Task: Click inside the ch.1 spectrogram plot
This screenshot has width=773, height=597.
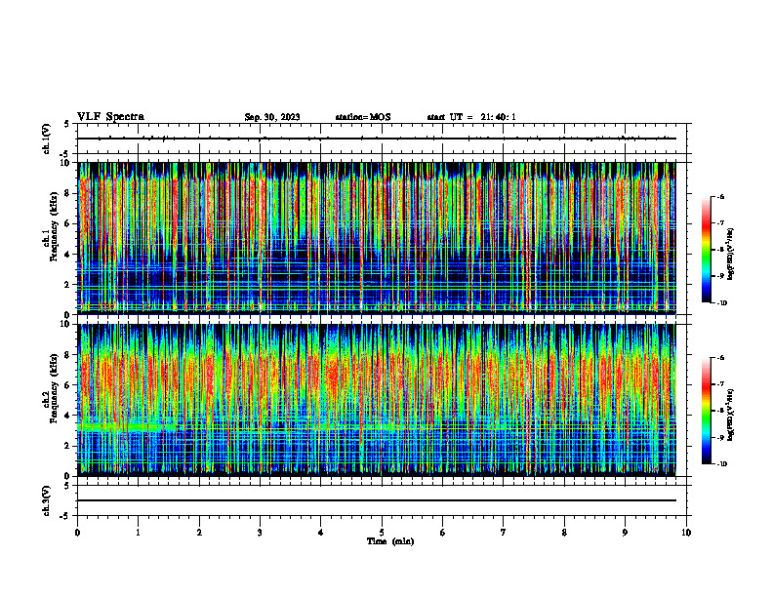Action: click(x=377, y=238)
